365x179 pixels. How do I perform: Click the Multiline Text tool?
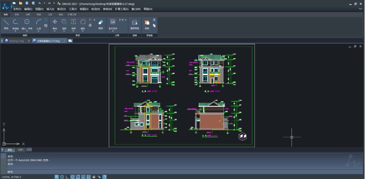coord(113,24)
